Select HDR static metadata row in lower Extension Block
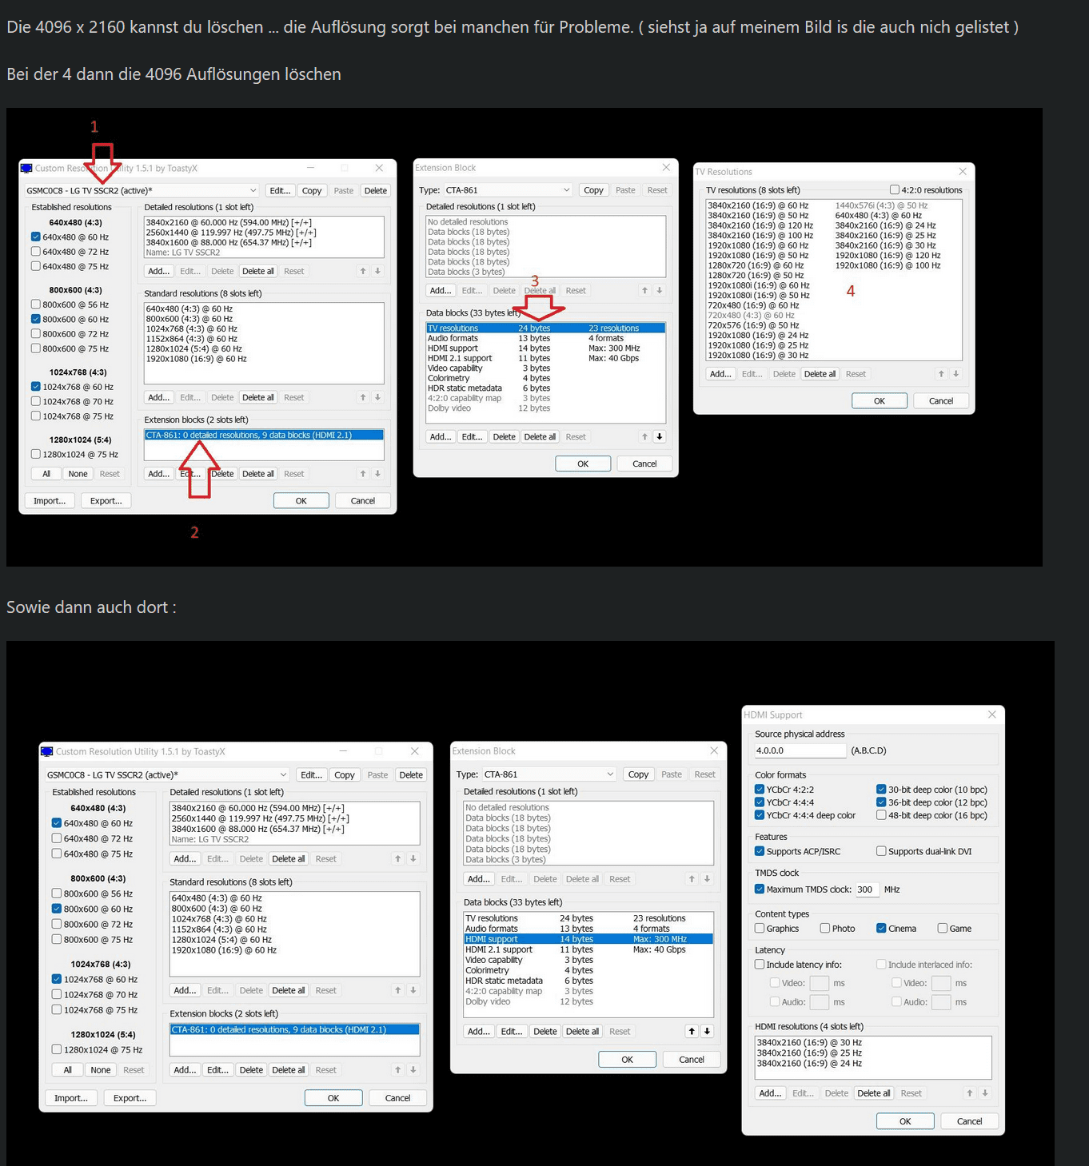 coord(588,981)
